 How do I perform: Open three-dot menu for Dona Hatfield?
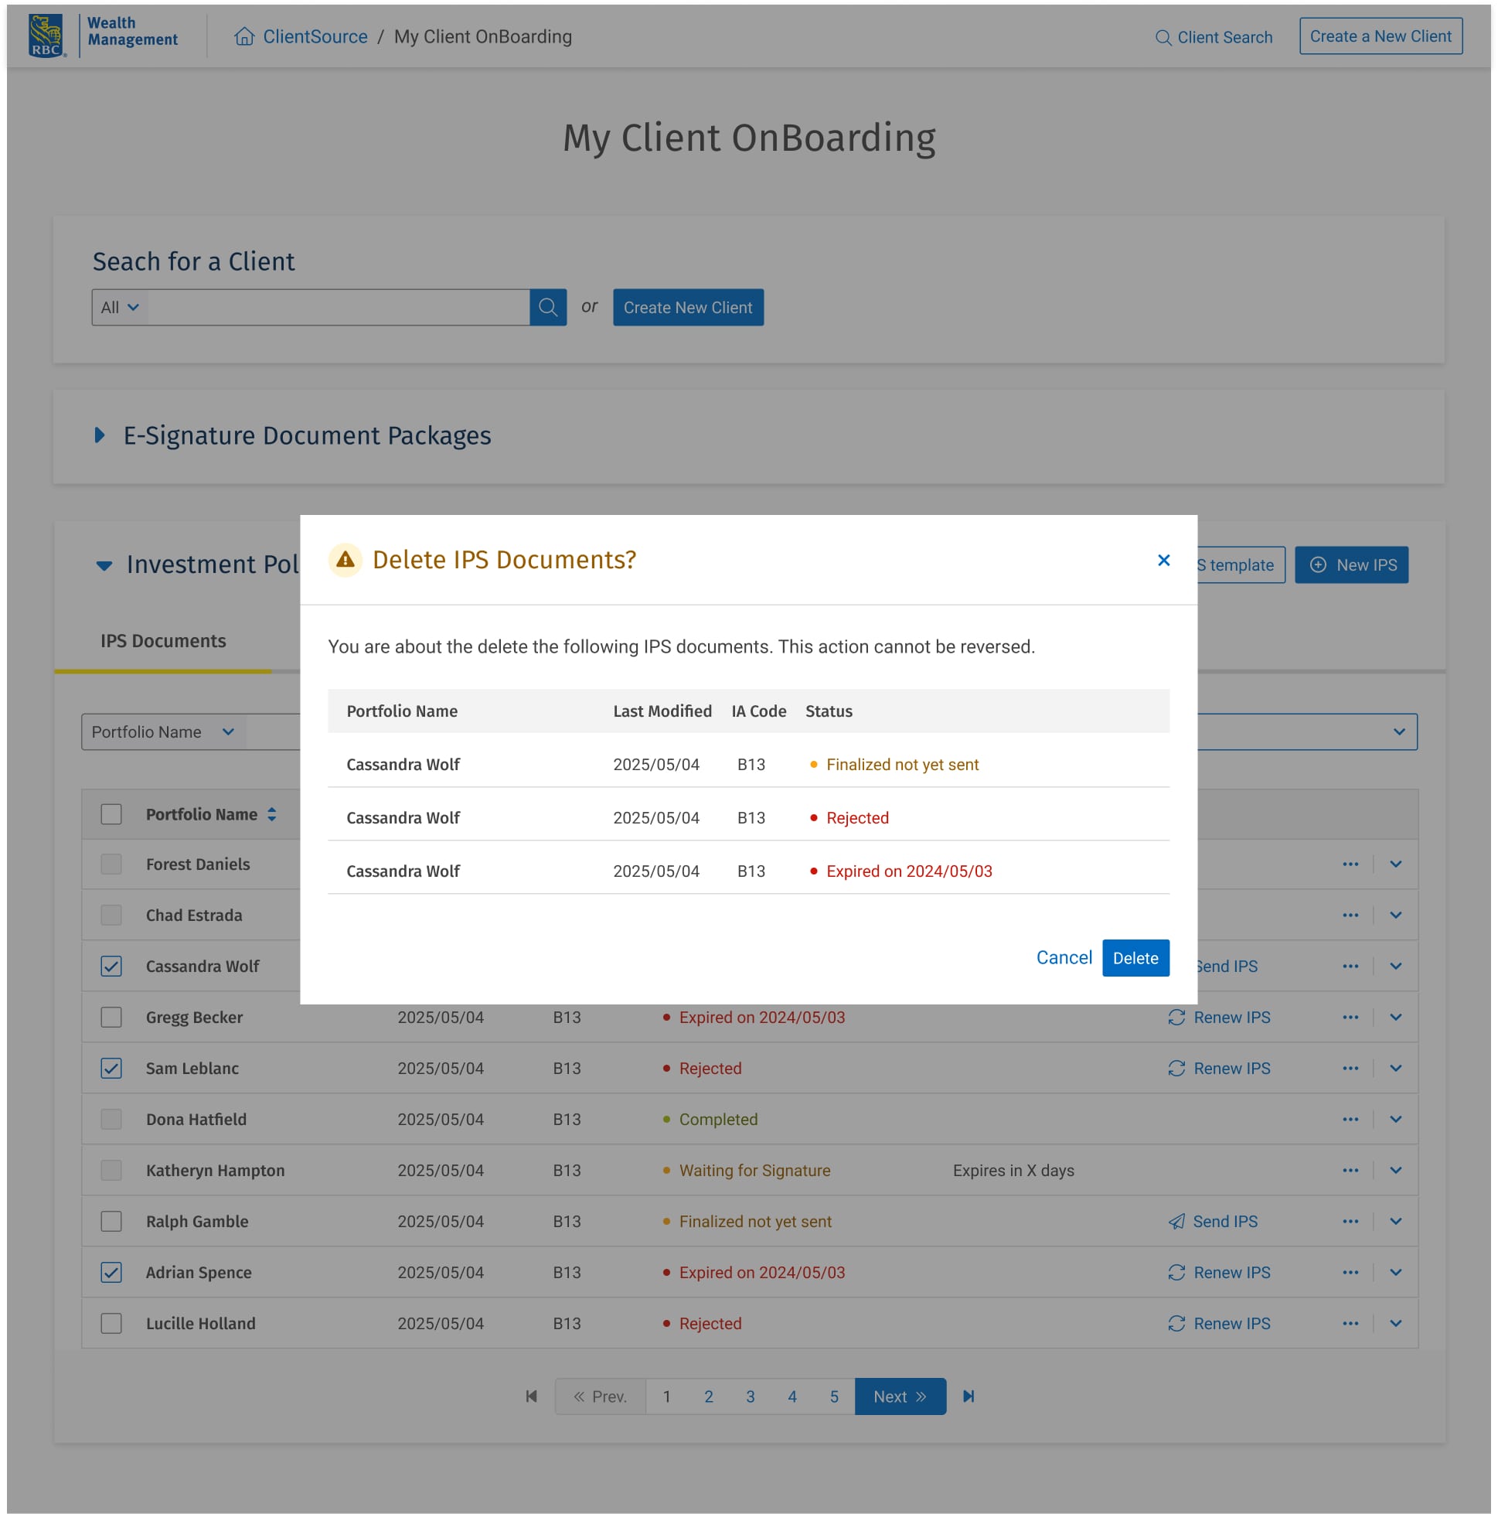[x=1350, y=1119]
